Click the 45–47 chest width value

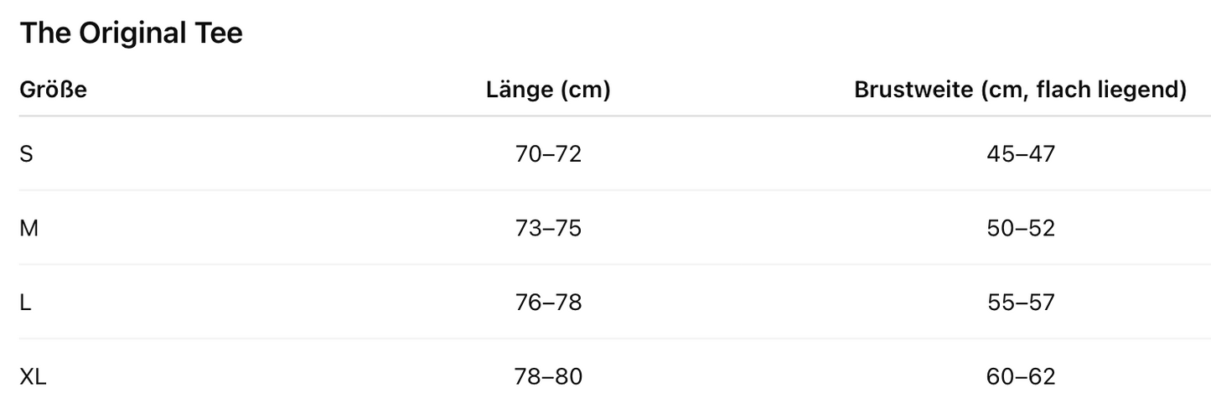click(x=1021, y=154)
